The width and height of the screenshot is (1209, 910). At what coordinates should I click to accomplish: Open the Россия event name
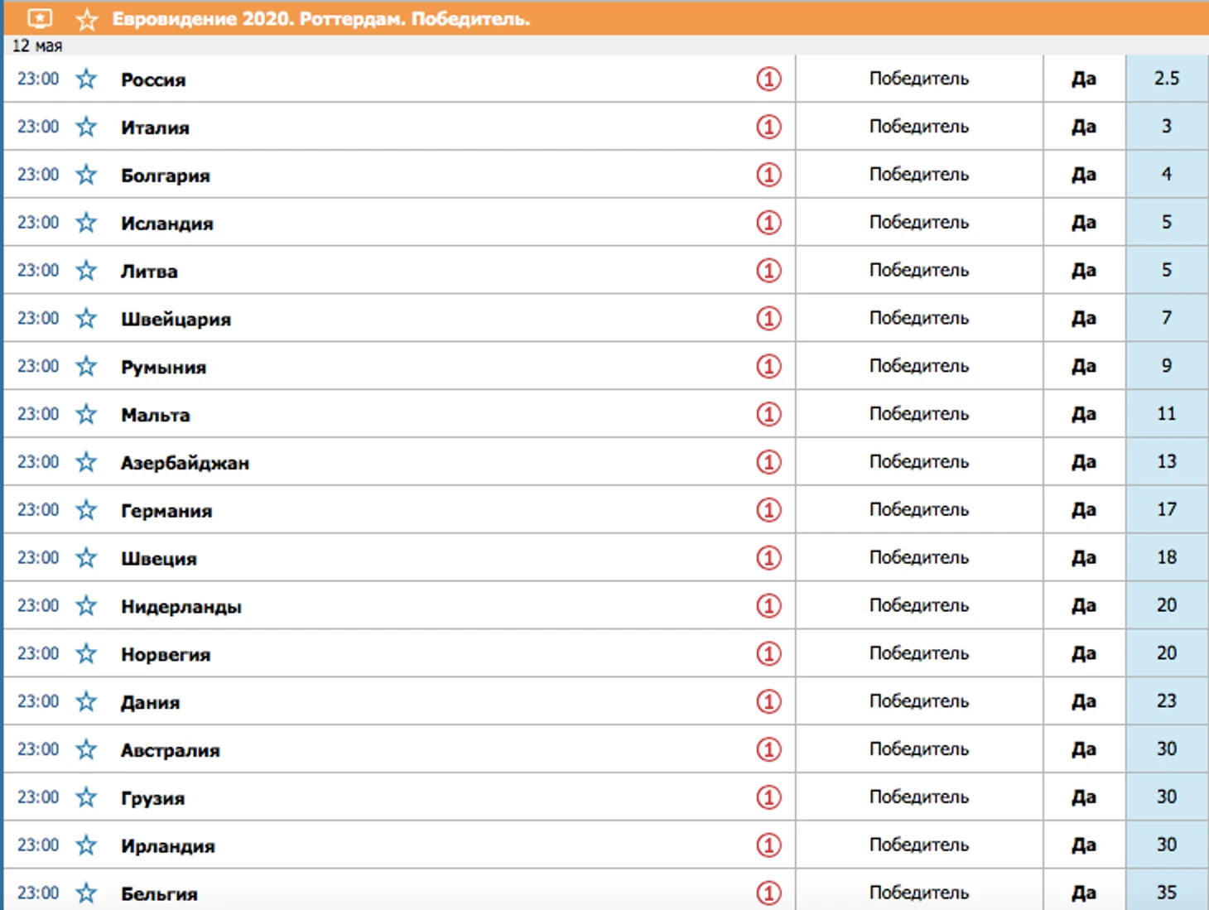pyautogui.click(x=153, y=80)
